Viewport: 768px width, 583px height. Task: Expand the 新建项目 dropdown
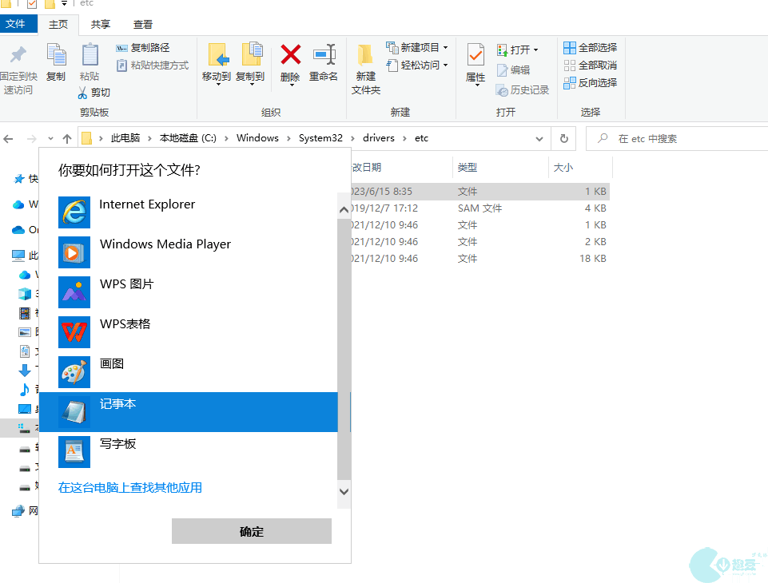click(x=445, y=48)
